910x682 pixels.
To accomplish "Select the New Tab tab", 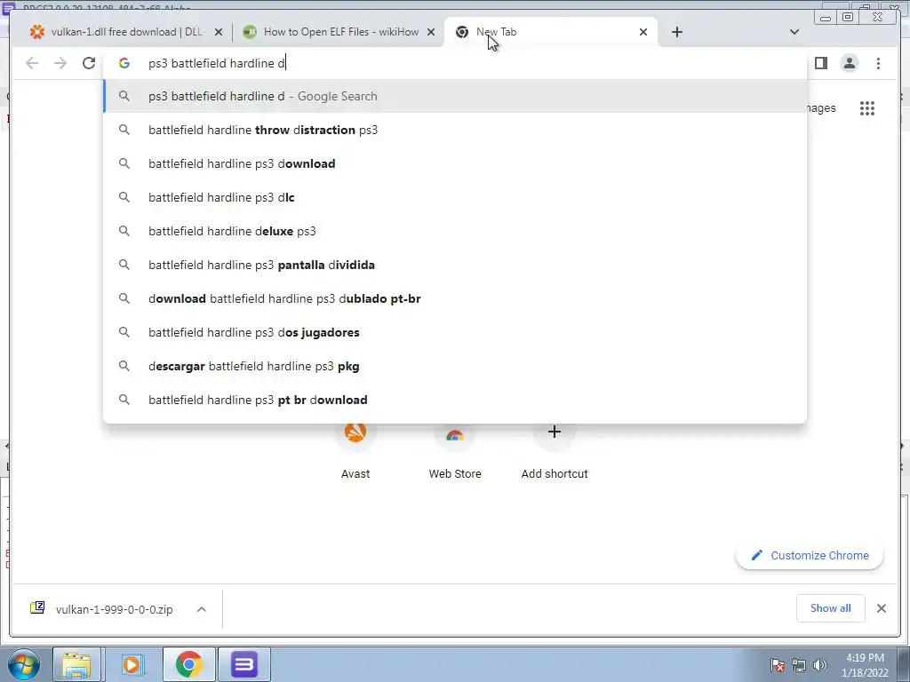I will (550, 32).
